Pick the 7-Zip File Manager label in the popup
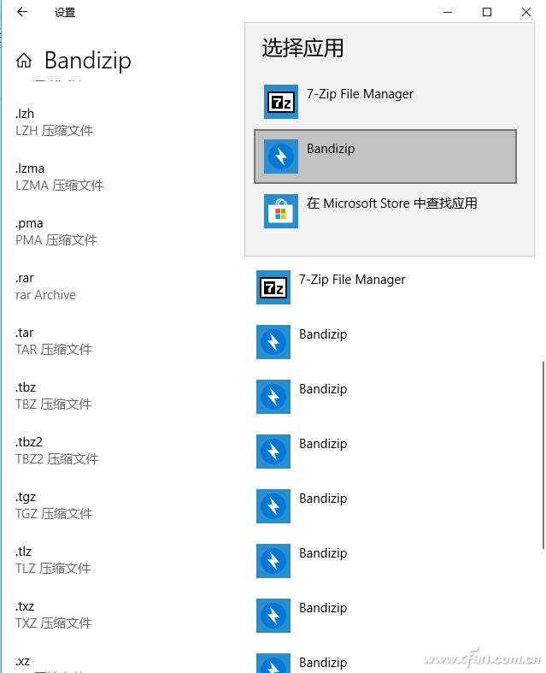Image resolution: width=546 pixels, height=673 pixels. coord(360,93)
